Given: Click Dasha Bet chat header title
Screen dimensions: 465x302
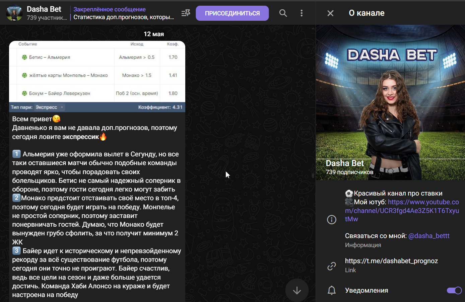Looking at the screenshot, I should (44, 9).
